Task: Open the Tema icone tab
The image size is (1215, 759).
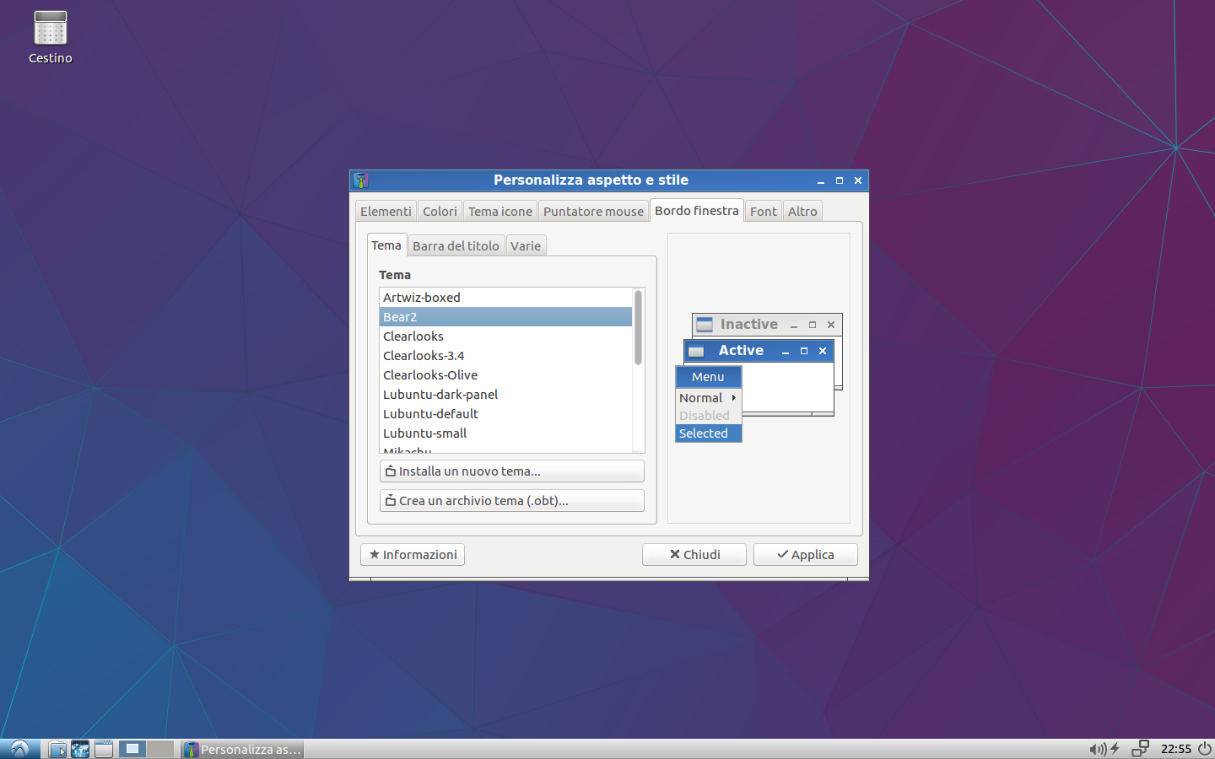Action: [500, 212]
